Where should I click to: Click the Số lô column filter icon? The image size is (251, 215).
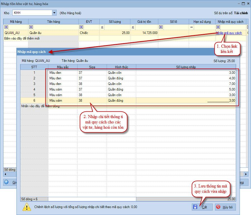tap(161, 27)
